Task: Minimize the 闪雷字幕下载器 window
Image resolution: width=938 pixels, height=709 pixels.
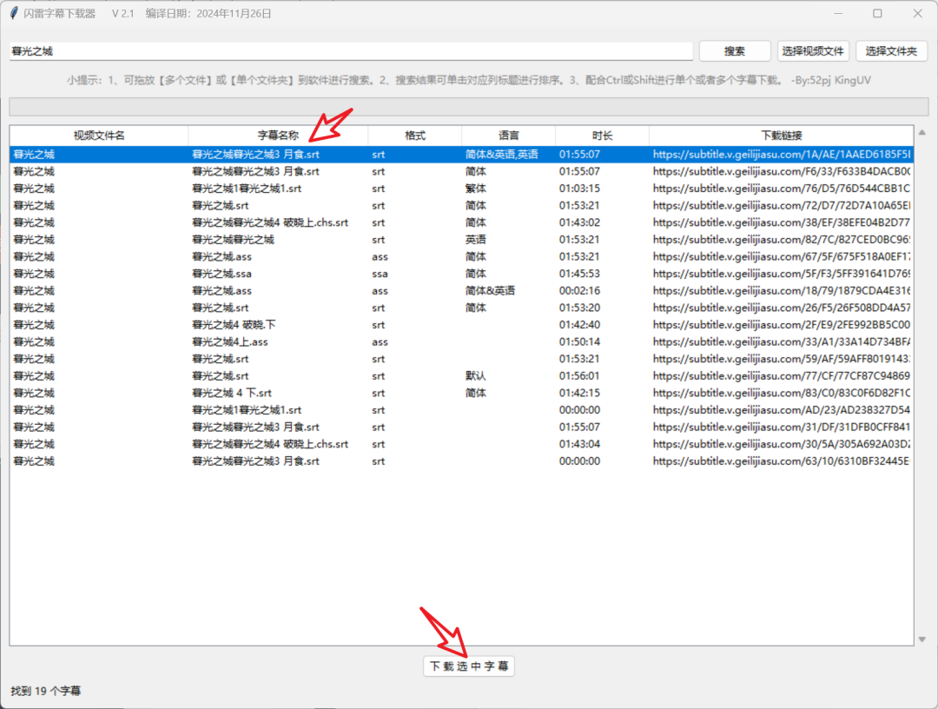Action: [x=838, y=13]
